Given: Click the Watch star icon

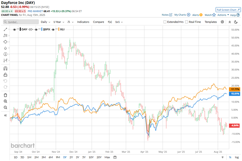Looking at the screenshot, I should tap(214, 15).
